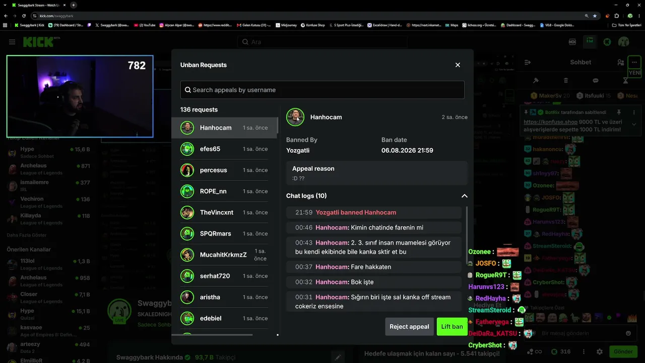The width and height of the screenshot is (645, 363).
Task: Open TheVincxnt's unban request
Action: (225, 213)
